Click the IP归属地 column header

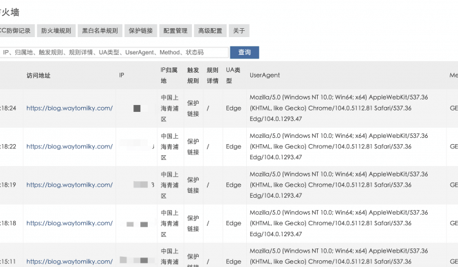coord(169,76)
